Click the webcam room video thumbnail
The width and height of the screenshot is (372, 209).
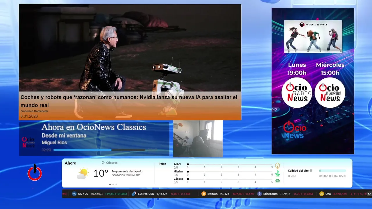(198, 139)
